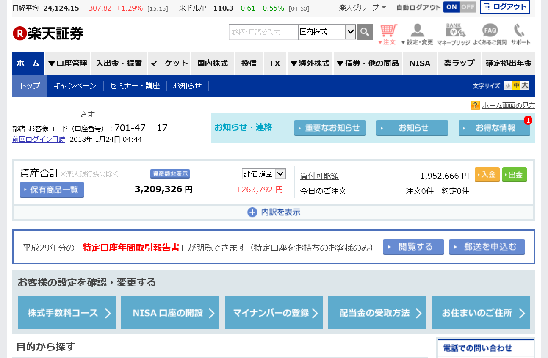Click the question mark help icon
The width and height of the screenshot is (548, 358).
pos(475,105)
